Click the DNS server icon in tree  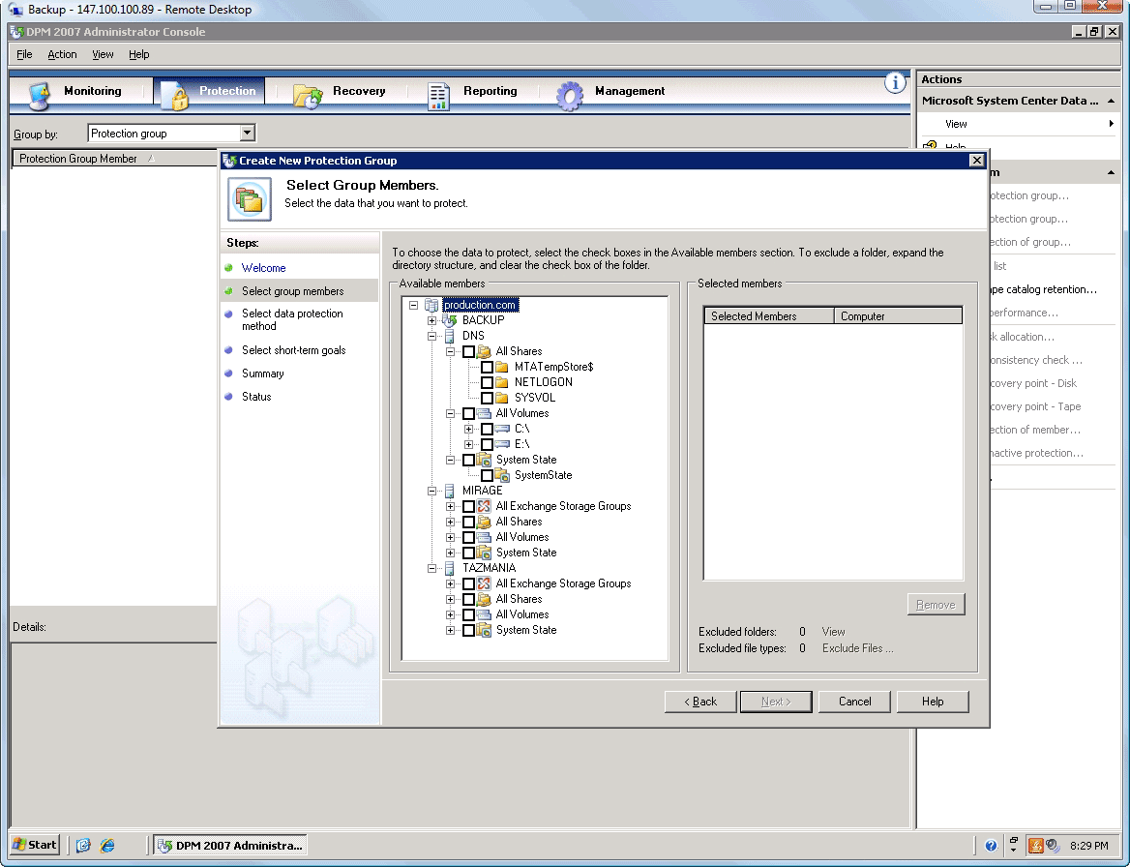pos(450,336)
